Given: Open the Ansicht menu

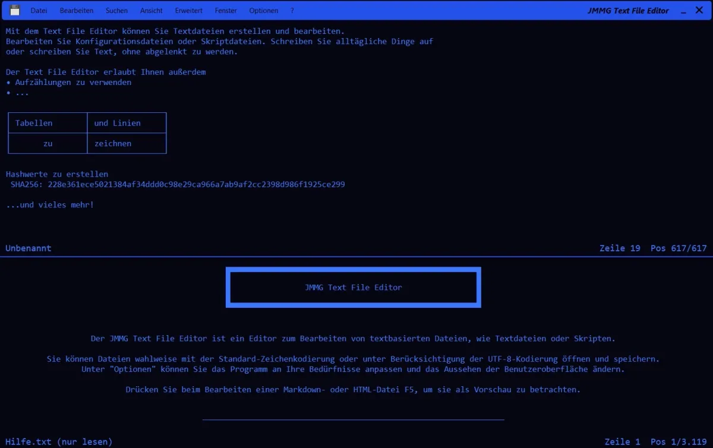Looking at the screenshot, I should 152,11.
